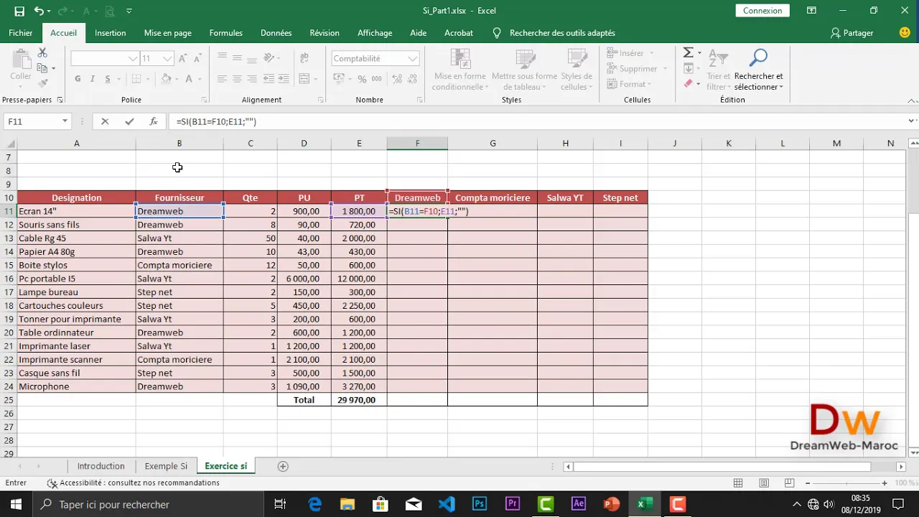Viewport: 919px width, 517px height.
Task: Click the increase indent icon
Action: point(284,79)
